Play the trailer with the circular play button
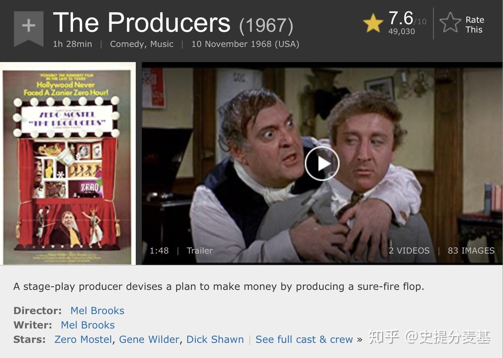This screenshot has width=503, height=358. point(322,163)
